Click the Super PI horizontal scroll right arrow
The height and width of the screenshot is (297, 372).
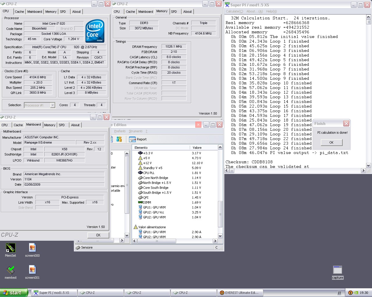363,171
